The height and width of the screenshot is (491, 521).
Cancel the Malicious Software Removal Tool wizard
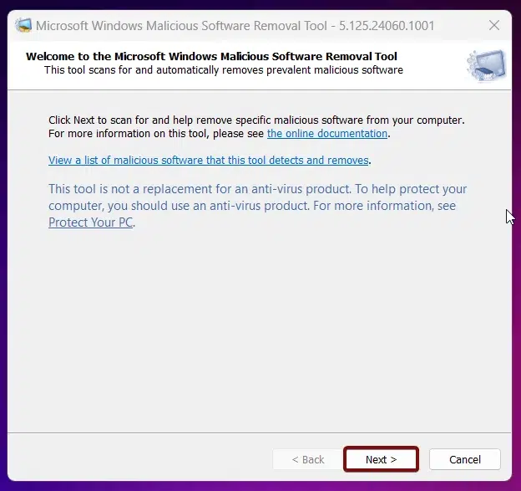[464, 459]
